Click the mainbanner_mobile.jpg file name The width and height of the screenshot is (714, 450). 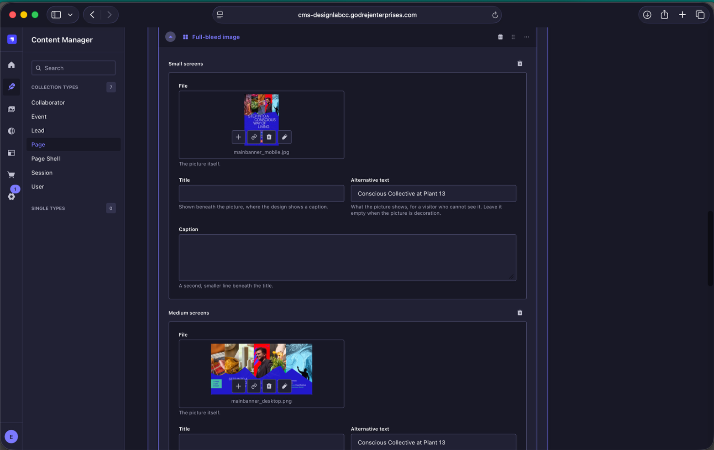(261, 152)
